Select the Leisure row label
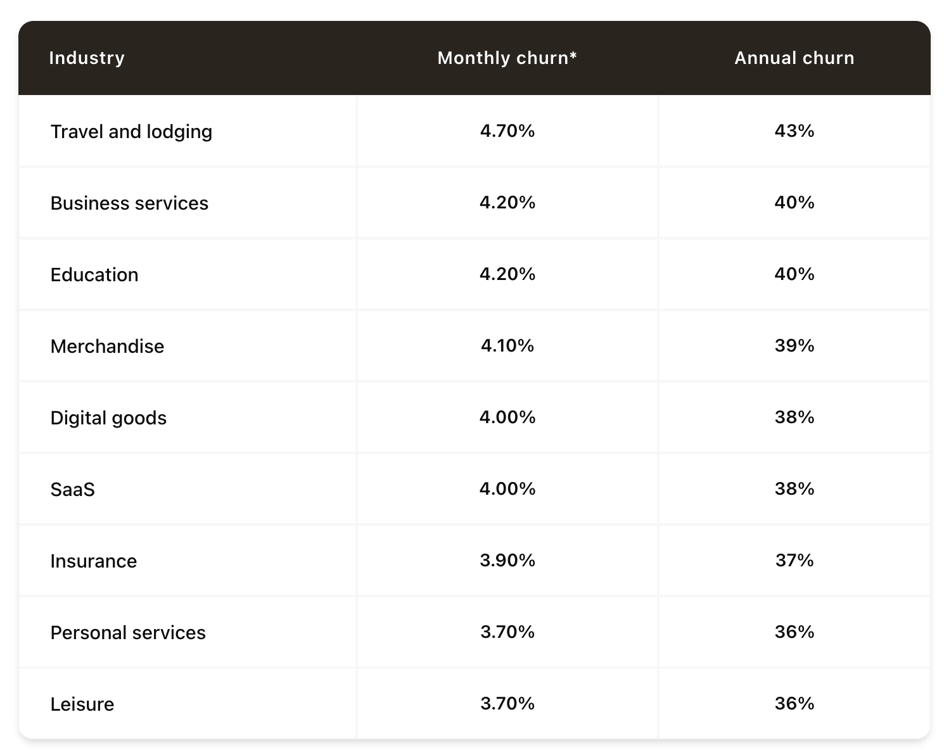944x750 pixels. pos(82,704)
